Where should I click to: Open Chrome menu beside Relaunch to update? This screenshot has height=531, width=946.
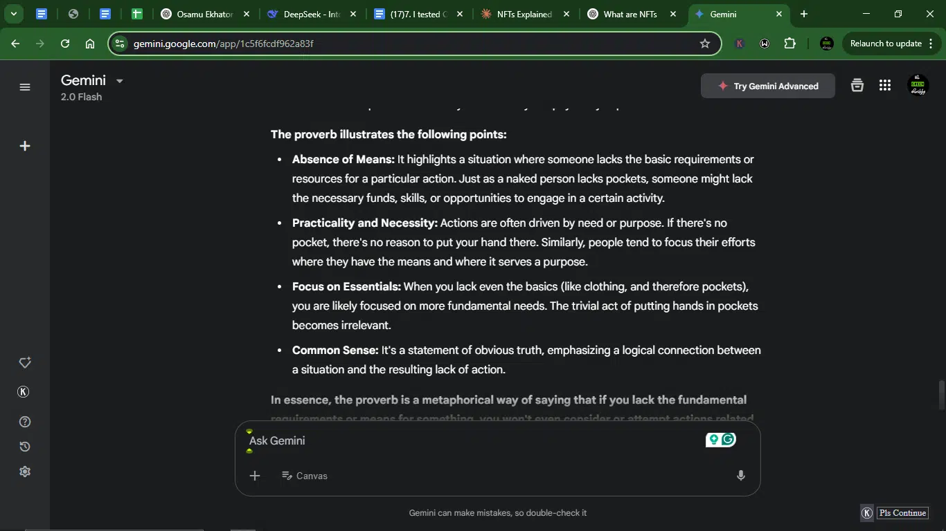click(x=931, y=44)
